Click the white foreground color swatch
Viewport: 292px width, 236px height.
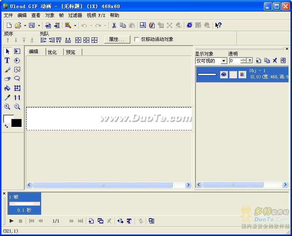(x=7, y=118)
